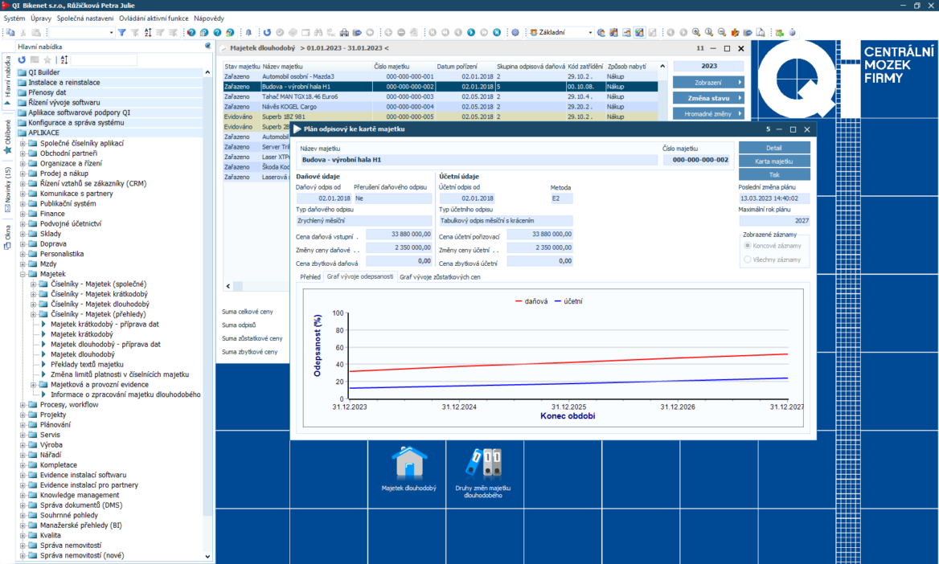Open the Společná nastavení menu
The height and width of the screenshot is (564, 939).
[x=85, y=18]
